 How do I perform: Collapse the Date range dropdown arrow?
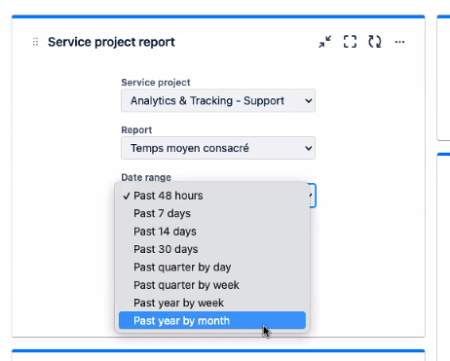point(312,196)
